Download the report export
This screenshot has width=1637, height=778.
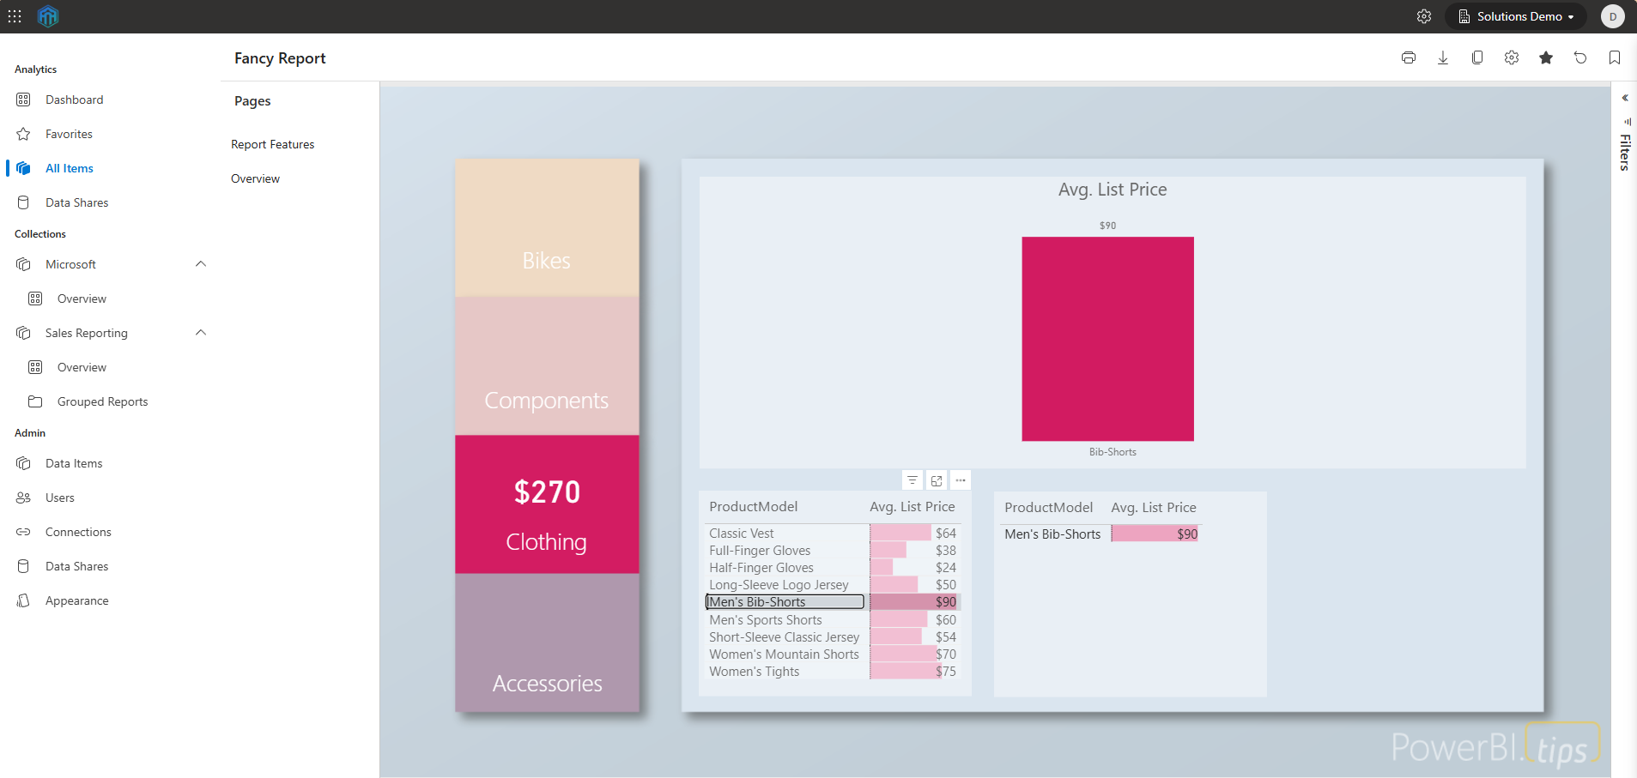coord(1442,57)
